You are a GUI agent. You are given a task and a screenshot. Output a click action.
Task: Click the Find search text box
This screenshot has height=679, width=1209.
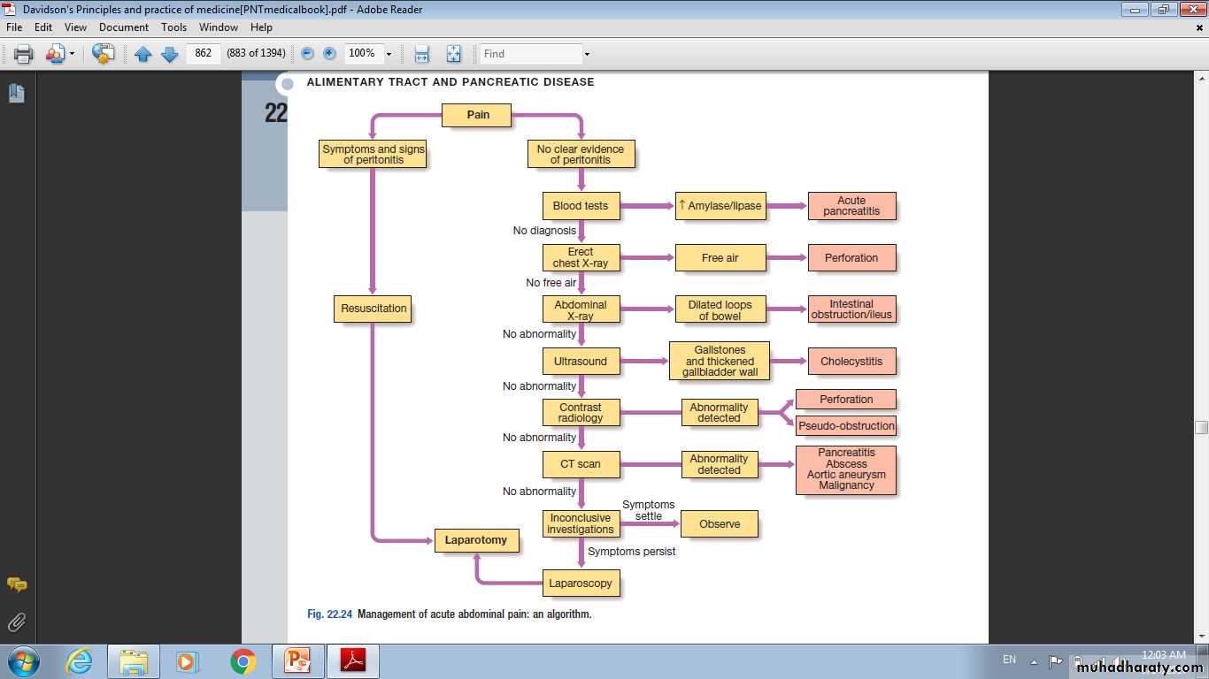529,54
